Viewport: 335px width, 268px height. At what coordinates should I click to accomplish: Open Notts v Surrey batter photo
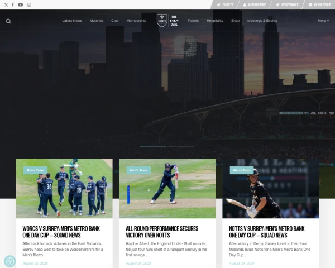(271, 189)
